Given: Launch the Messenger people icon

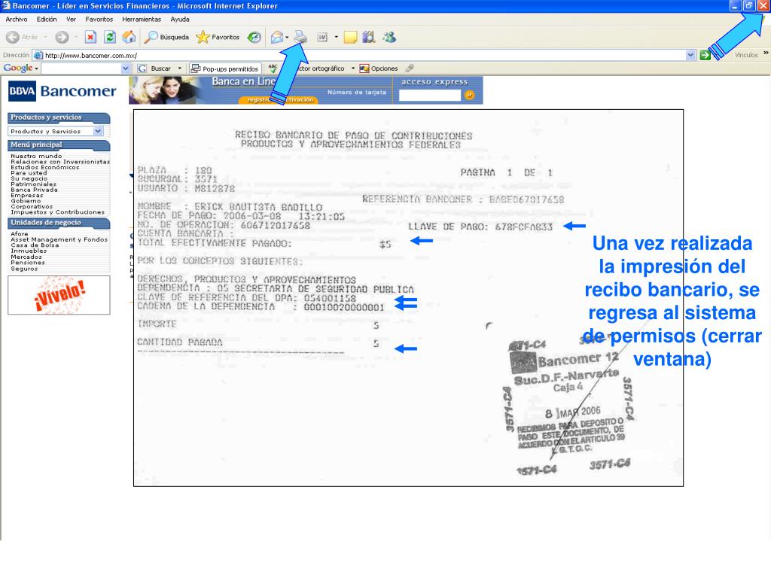Looking at the screenshot, I should [389, 37].
